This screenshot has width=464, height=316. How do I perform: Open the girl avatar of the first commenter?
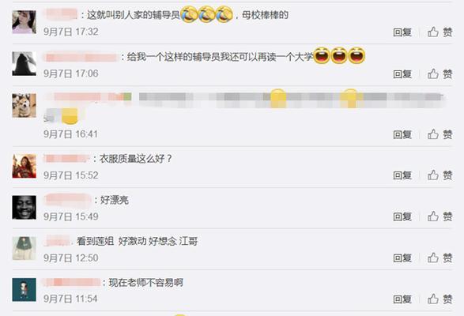[25, 22]
